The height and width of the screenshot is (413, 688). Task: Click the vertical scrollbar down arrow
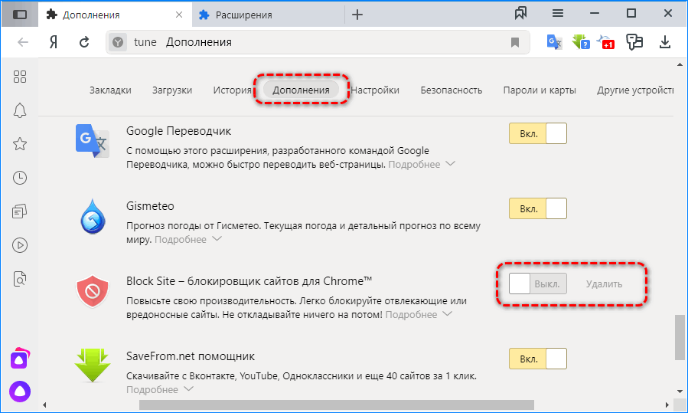pyautogui.click(x=680, y=391)
